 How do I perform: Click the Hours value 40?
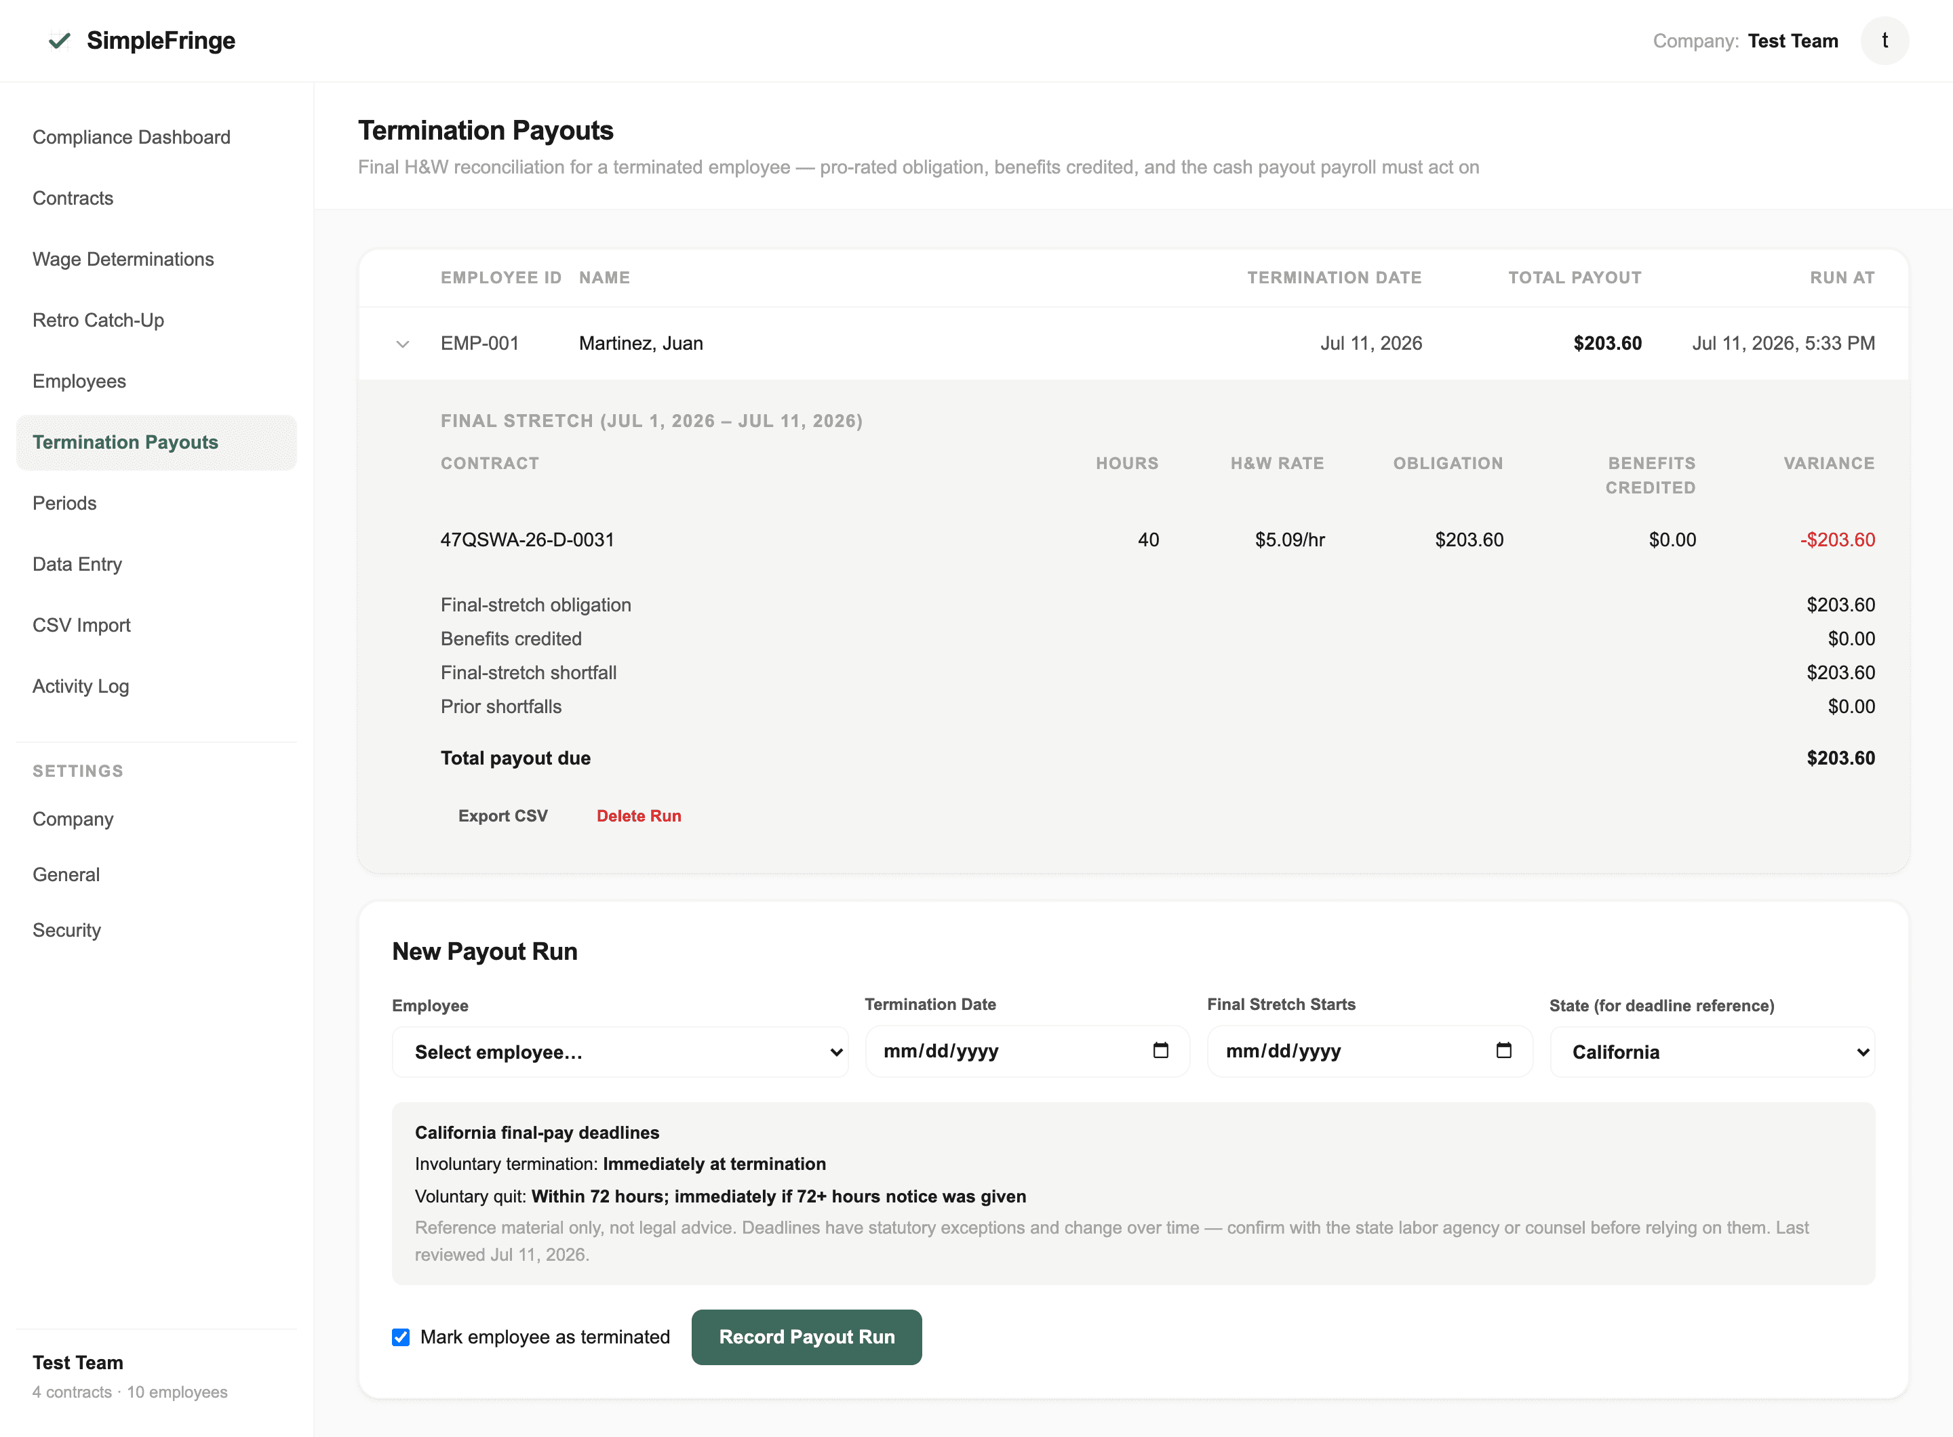click(x=1148, y=540)
